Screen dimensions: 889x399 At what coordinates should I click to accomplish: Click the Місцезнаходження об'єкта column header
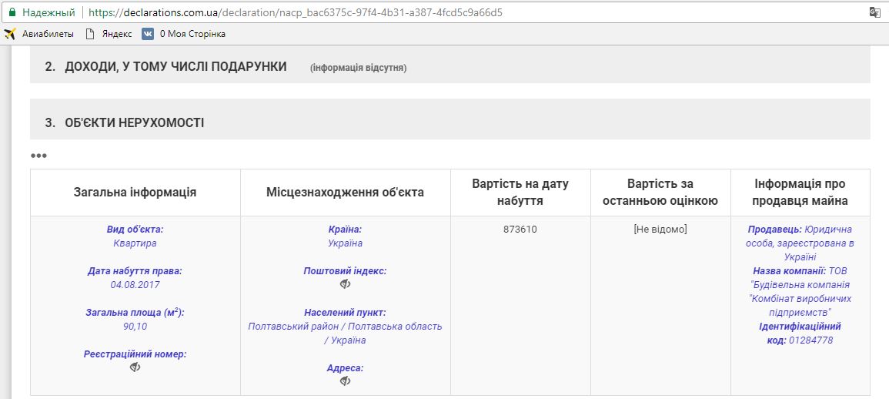click(x=345, y=193)
